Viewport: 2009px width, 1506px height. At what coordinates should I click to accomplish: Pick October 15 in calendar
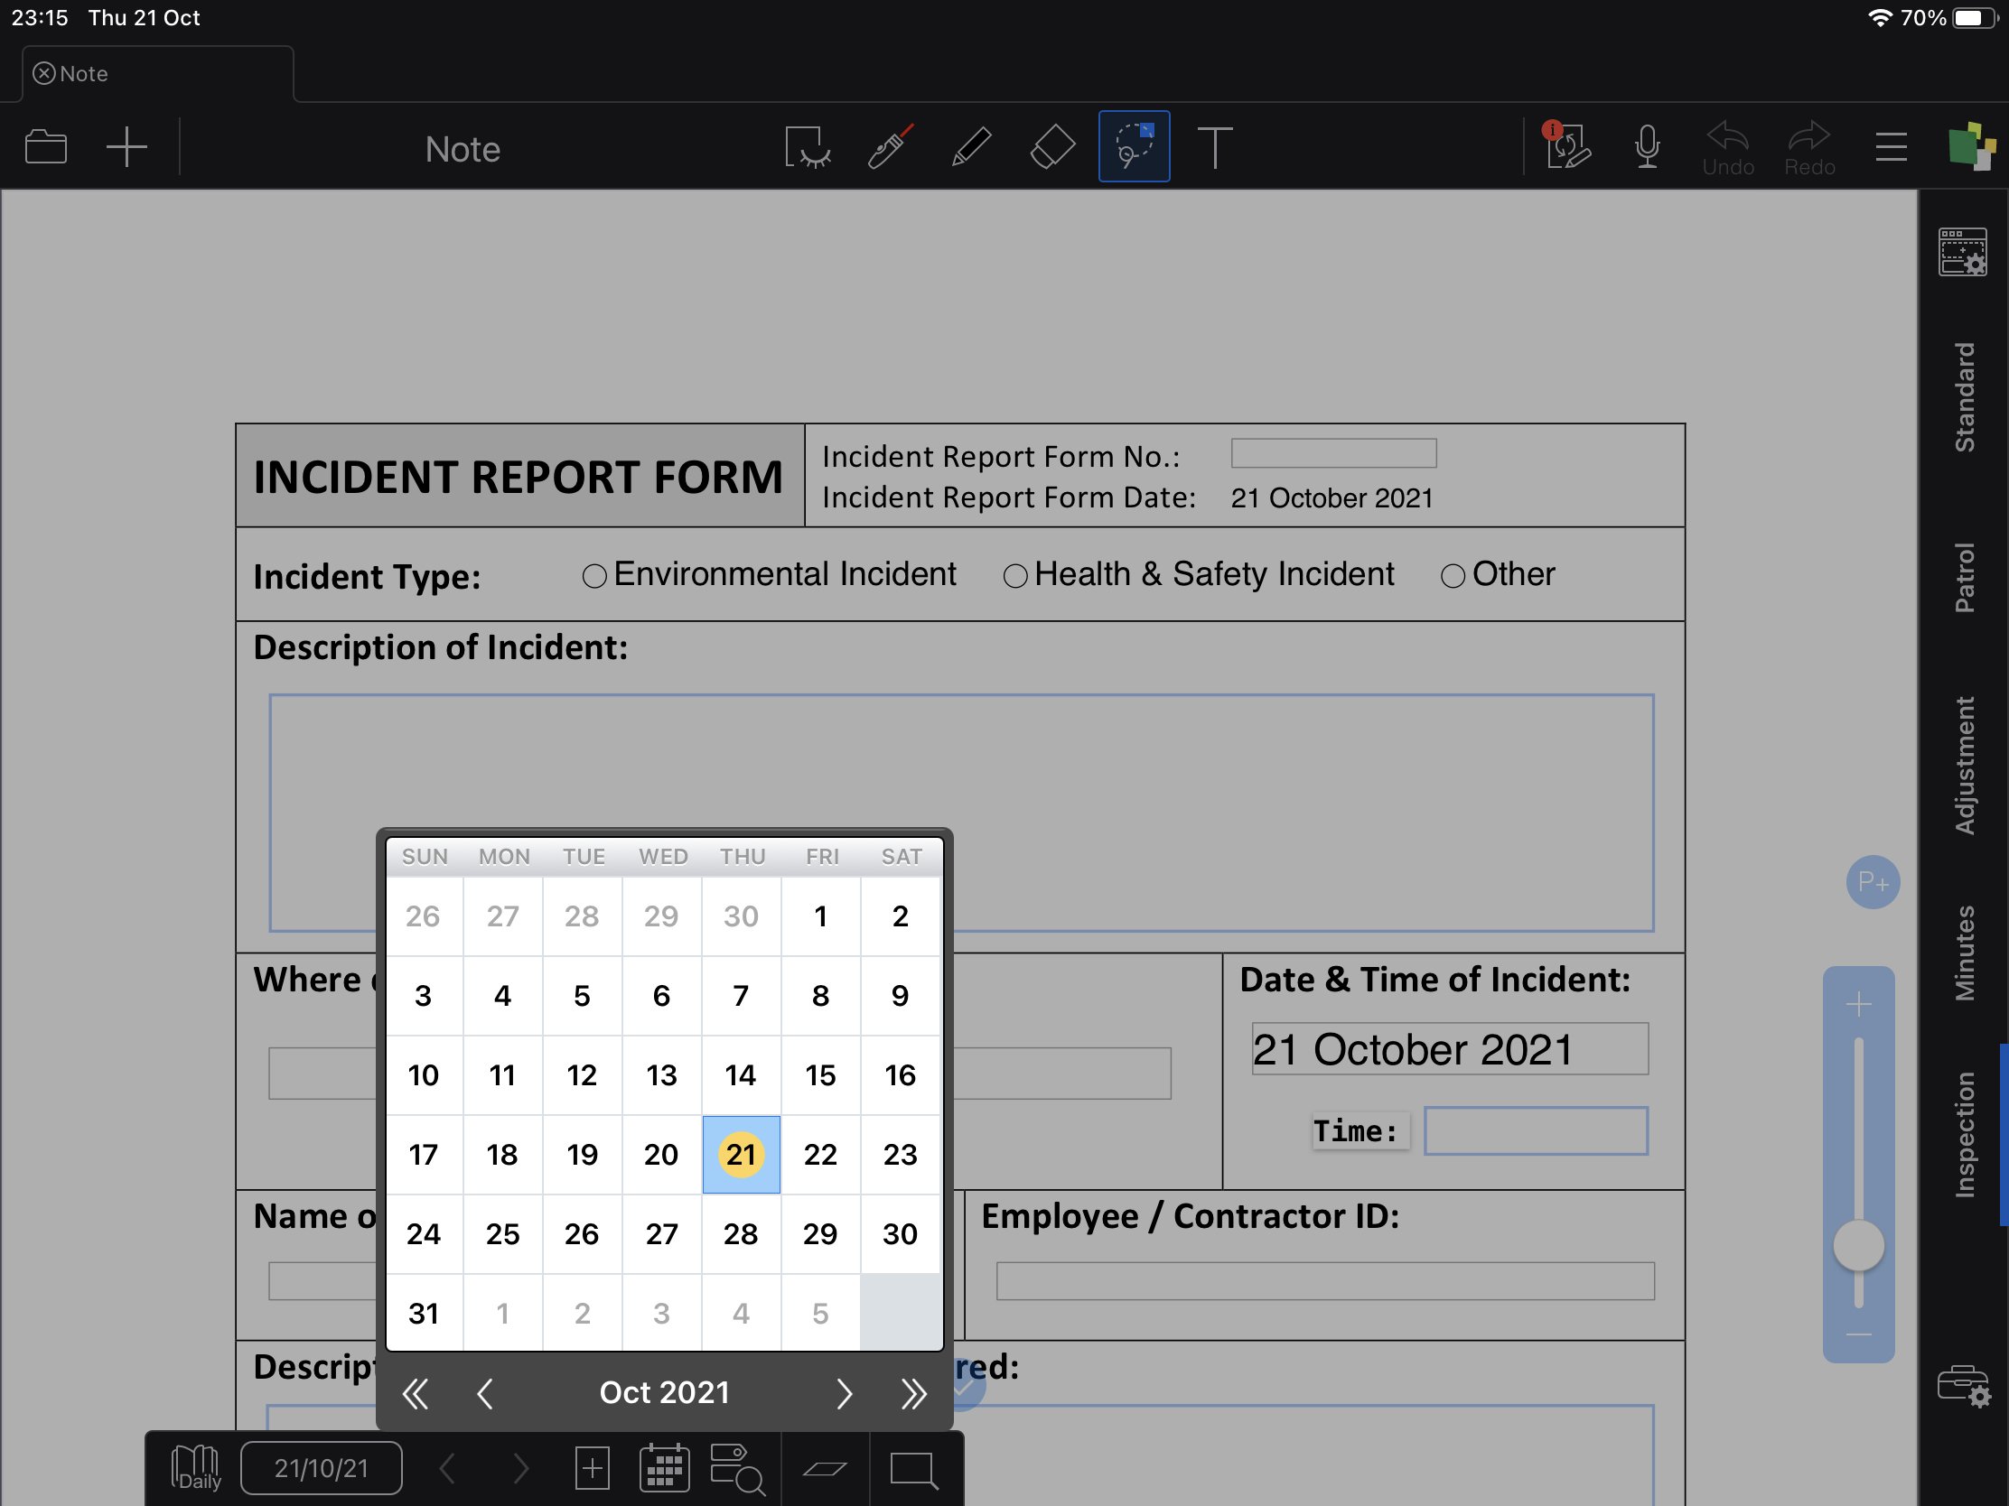click(x=820, y=1074)
